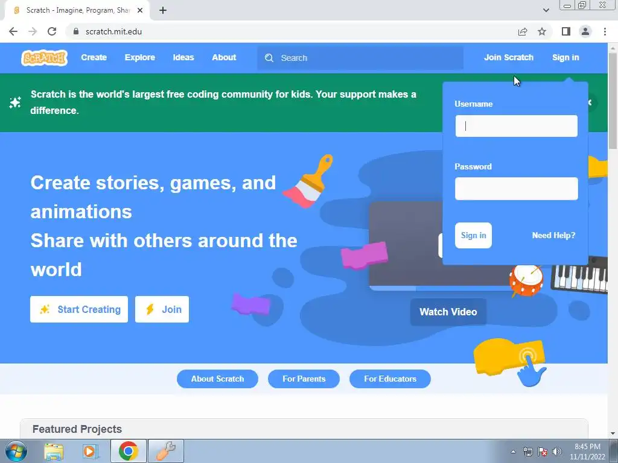The image size is (618, 463).
Task: Toggle the Sign in navbar dropdown
Action: (x=565, y=57)
